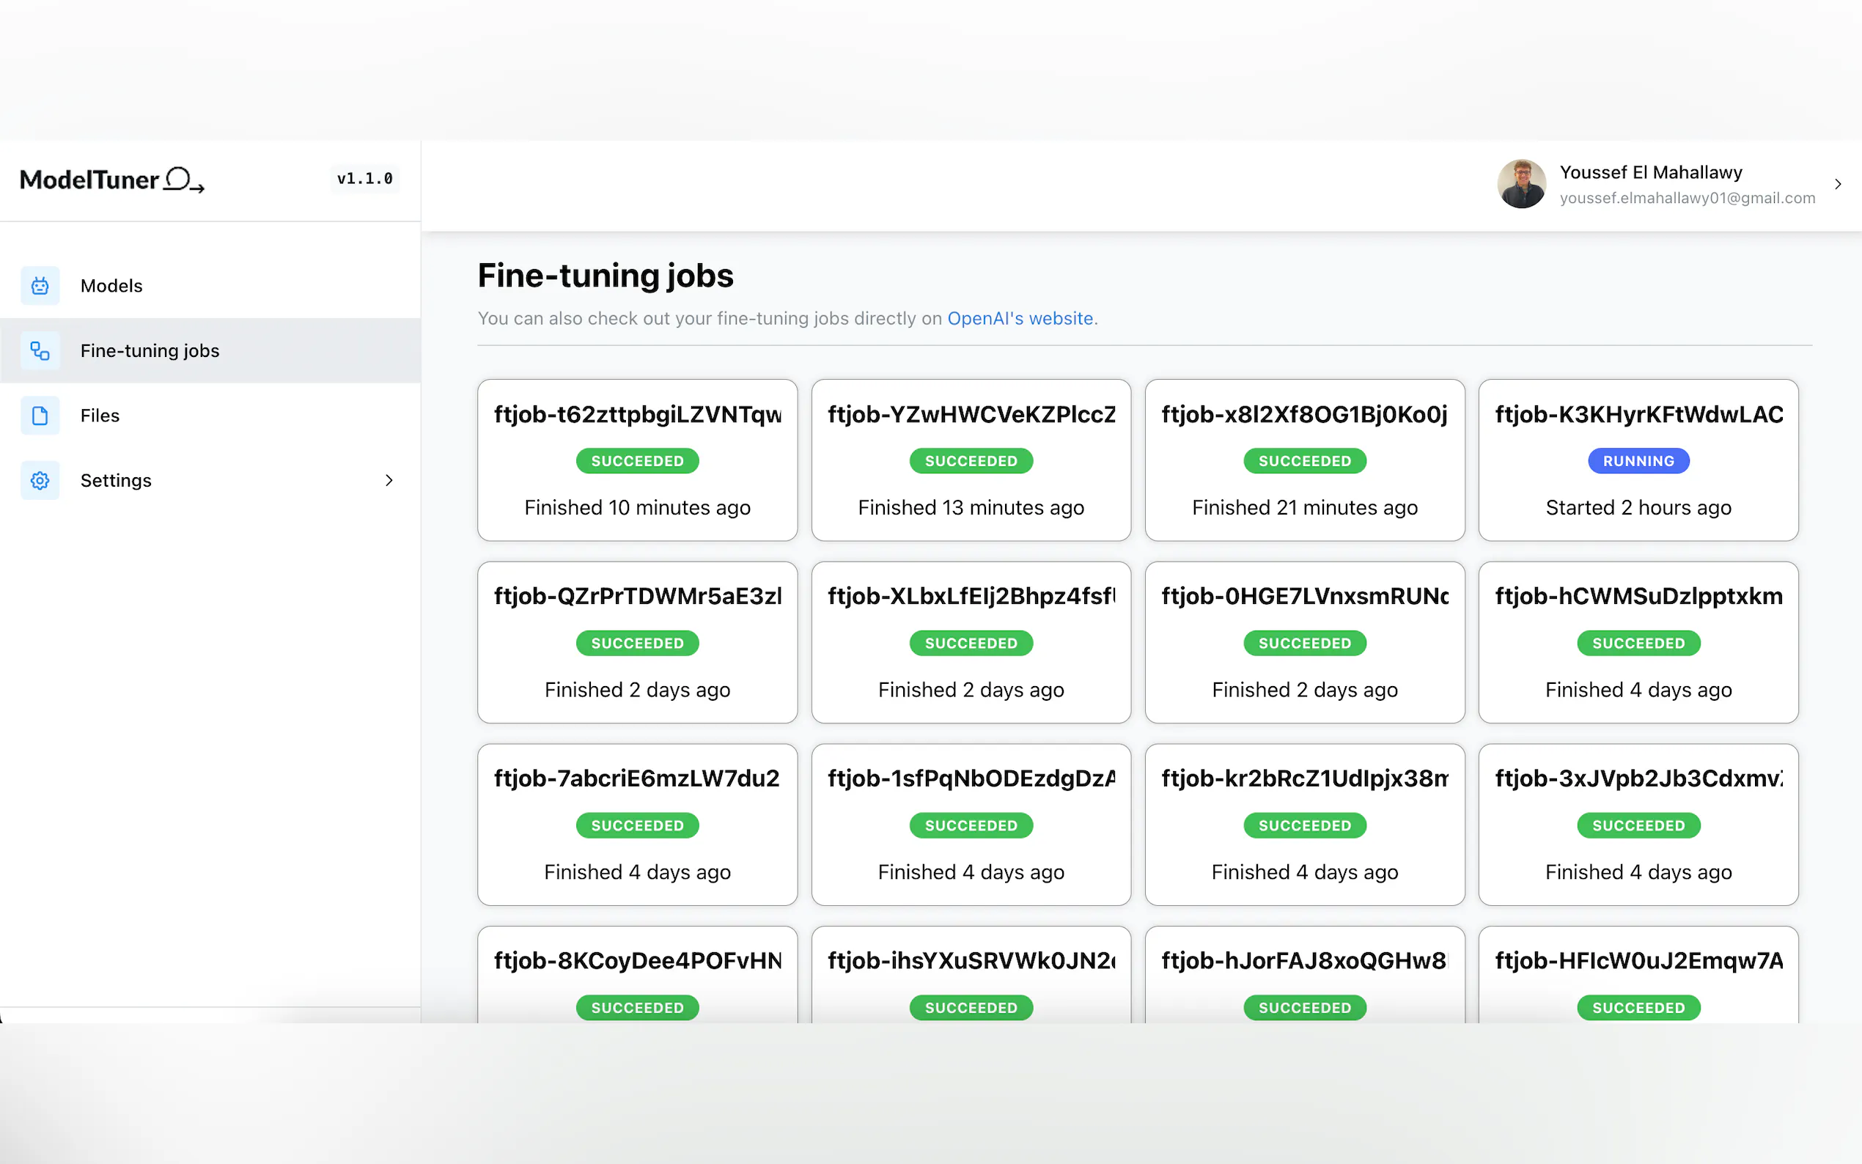Click the Files document icon
Viewport: 1862px width, 1164px height.
[x=40, y=416]
